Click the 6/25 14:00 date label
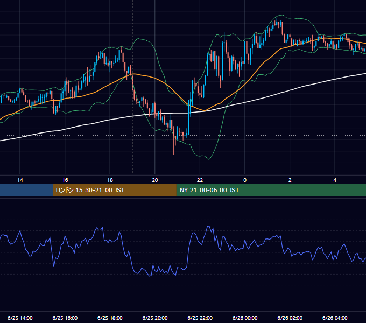Viewport: 366px width, 323px height. pyautogui.click(x=20, y=318)
